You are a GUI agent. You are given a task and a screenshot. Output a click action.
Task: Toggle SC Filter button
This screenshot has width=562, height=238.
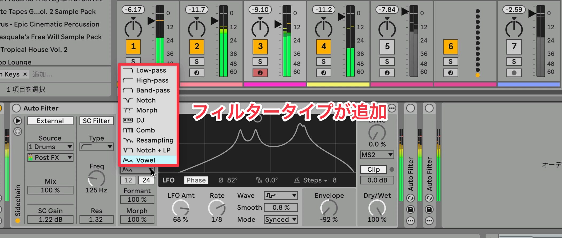[x=96, y=121]
